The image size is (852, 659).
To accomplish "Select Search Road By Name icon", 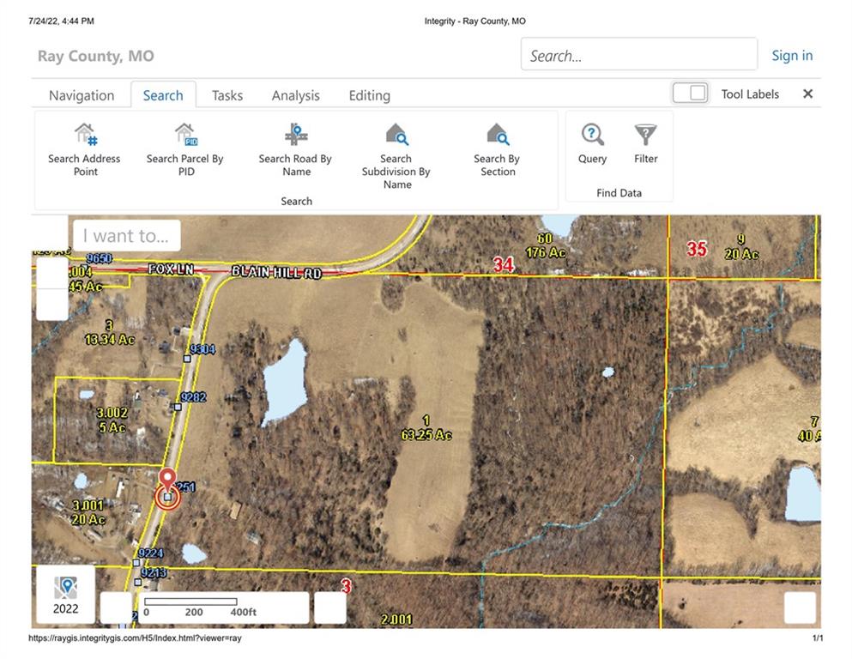I will (x=296, y=134).
